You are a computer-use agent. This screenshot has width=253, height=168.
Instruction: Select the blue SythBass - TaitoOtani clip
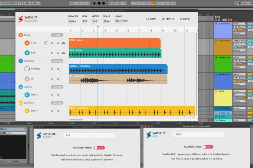coord(118,69)
